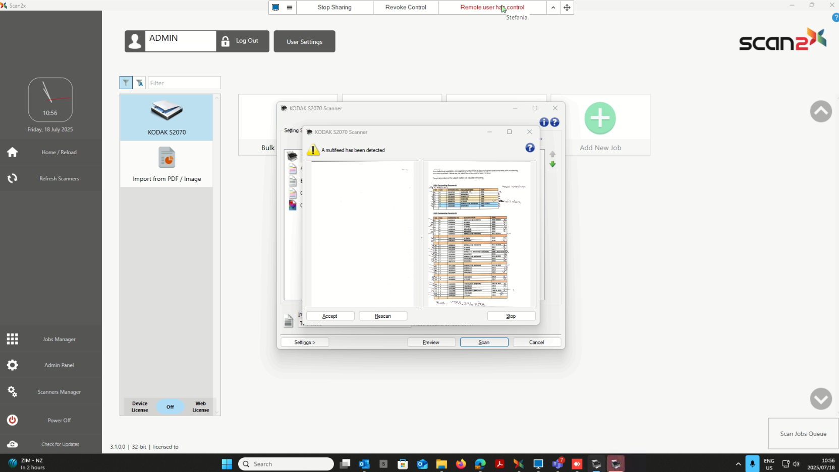Click the scanner list scrollbar
The width and height of the screenshot is (839, 472).
pyautogui.click(x=217, y=254)
